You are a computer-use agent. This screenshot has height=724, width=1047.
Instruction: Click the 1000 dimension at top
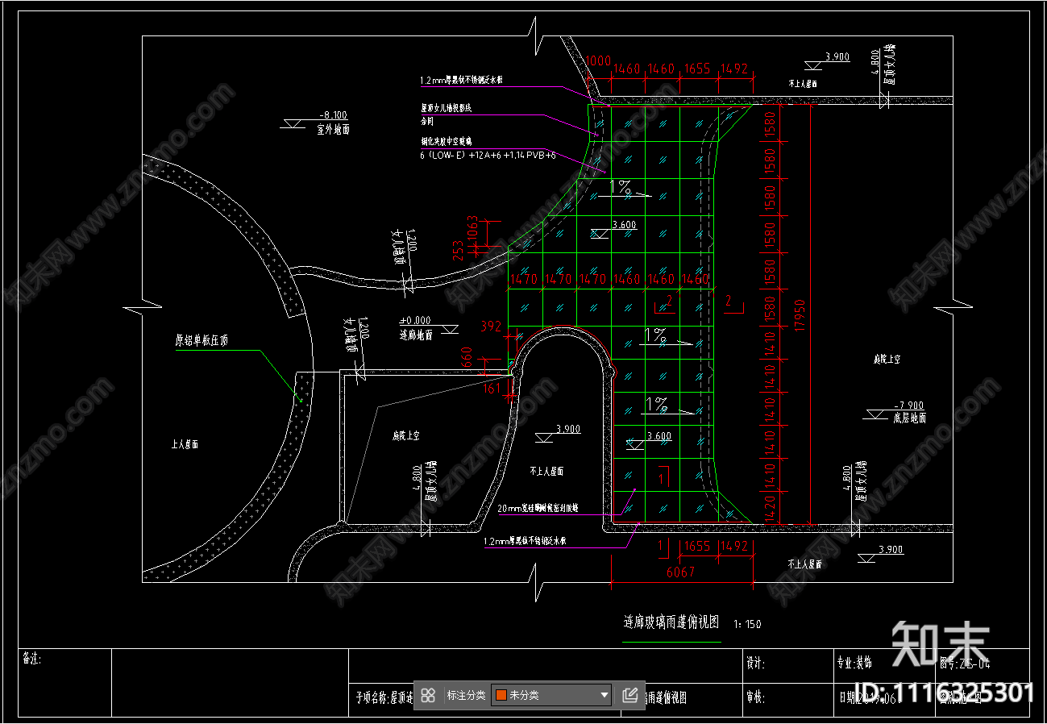(x=597, y=60)
